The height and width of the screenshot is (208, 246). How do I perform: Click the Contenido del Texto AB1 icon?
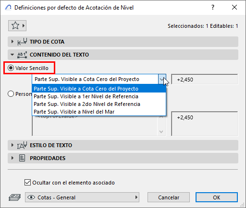[x=22, y=55]
